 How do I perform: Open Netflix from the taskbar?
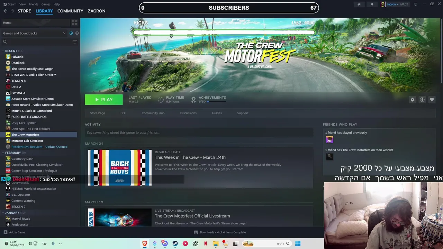pos(206,243)
